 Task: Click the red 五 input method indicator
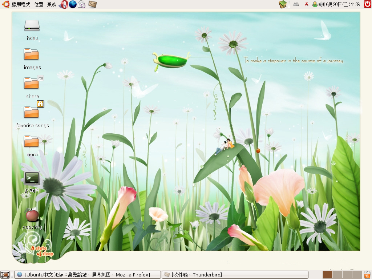(307, 4)
